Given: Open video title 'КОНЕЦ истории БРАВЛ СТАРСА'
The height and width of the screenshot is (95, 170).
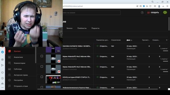Looking at the screenshot, I should (76, 77).
